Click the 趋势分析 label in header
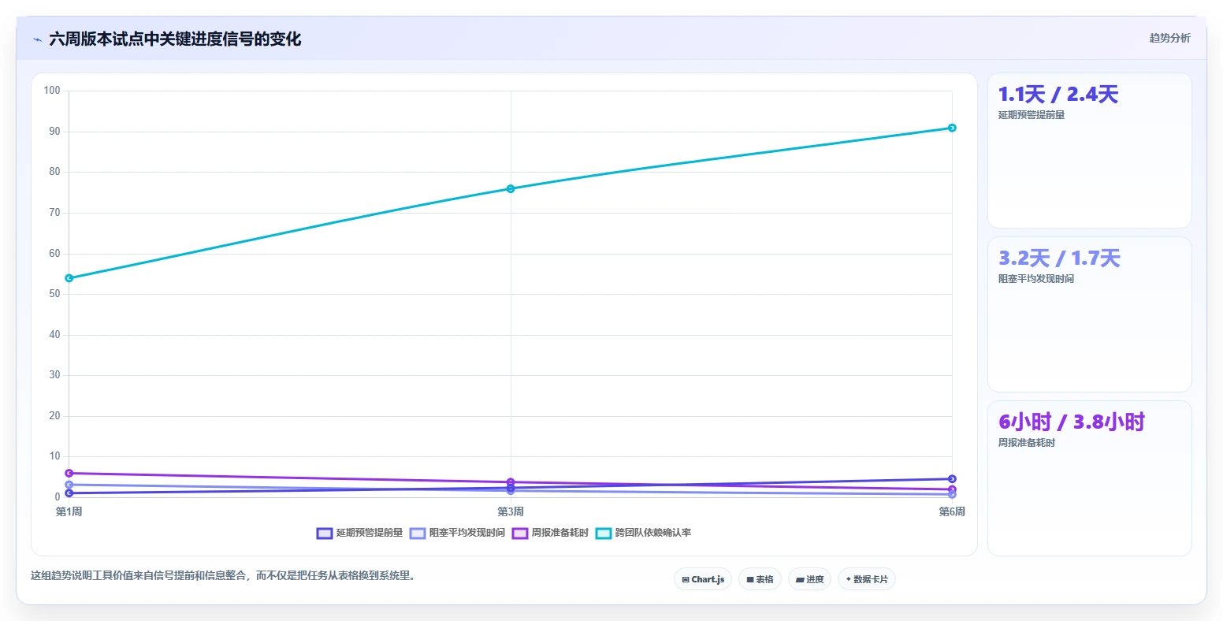The width and height of the screenshot is (1223, 621). click(1170, 39)
